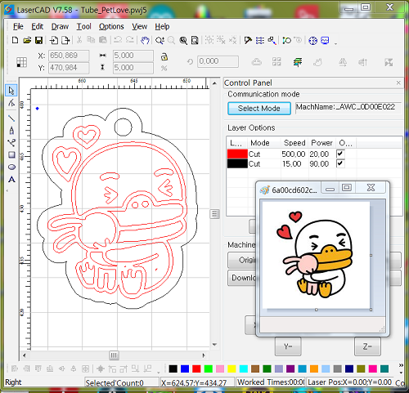This screenshot has width=409, height=393.
Task: Open the View menu
Action: tap(140, 26)
